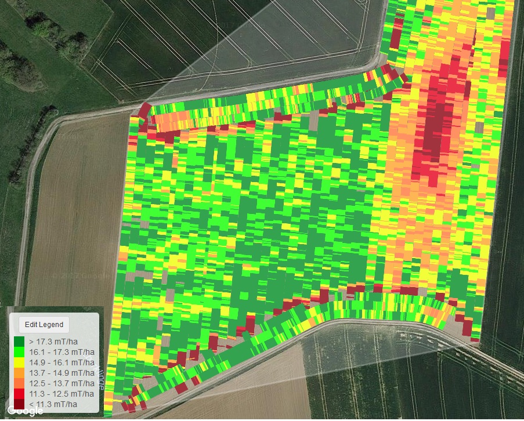Click the Edit Legend button

coord(44,324)
